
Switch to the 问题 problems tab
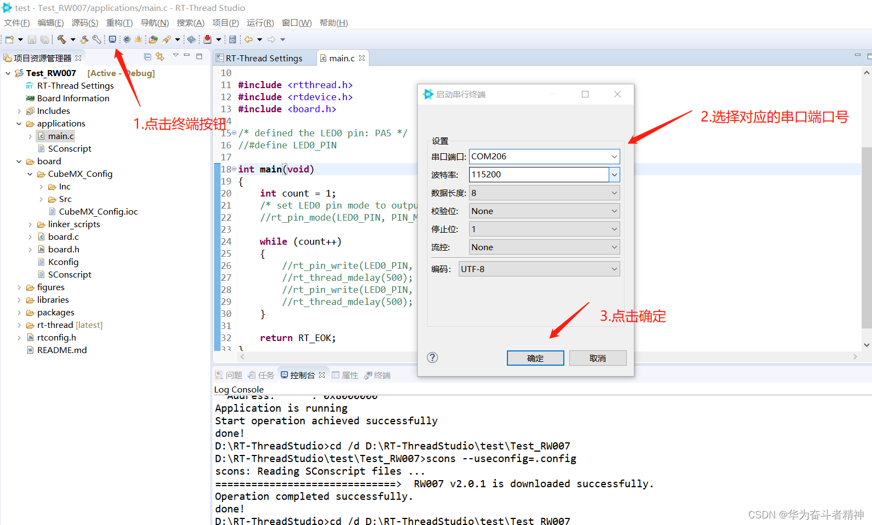click(x=229, y=375)
